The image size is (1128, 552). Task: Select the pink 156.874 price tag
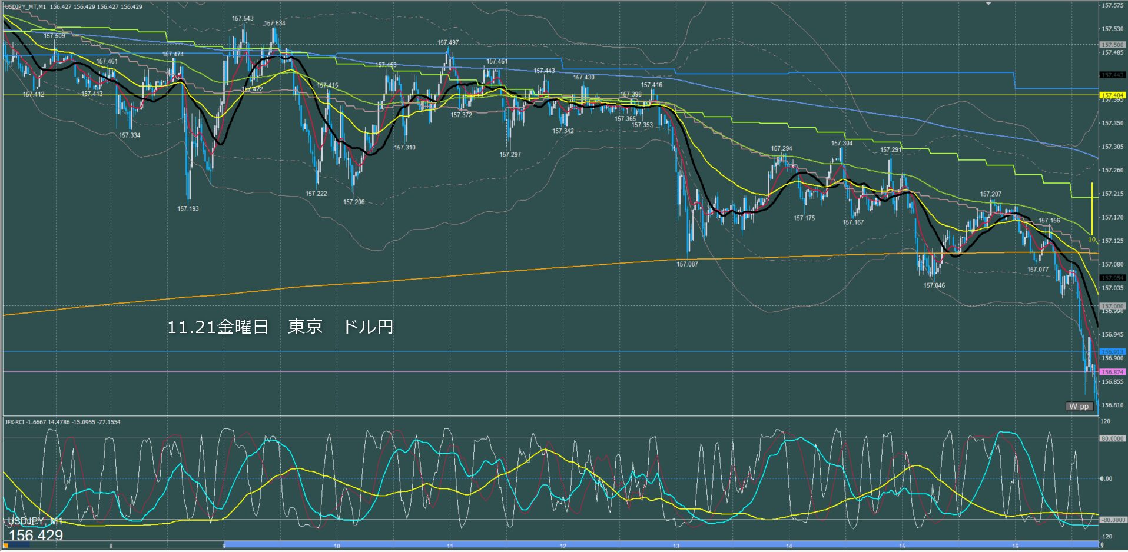(1112, 372)
